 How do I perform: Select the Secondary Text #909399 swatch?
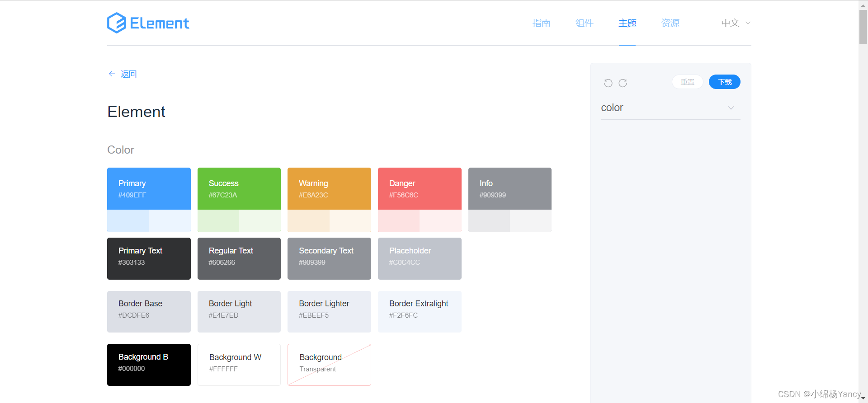329,258
